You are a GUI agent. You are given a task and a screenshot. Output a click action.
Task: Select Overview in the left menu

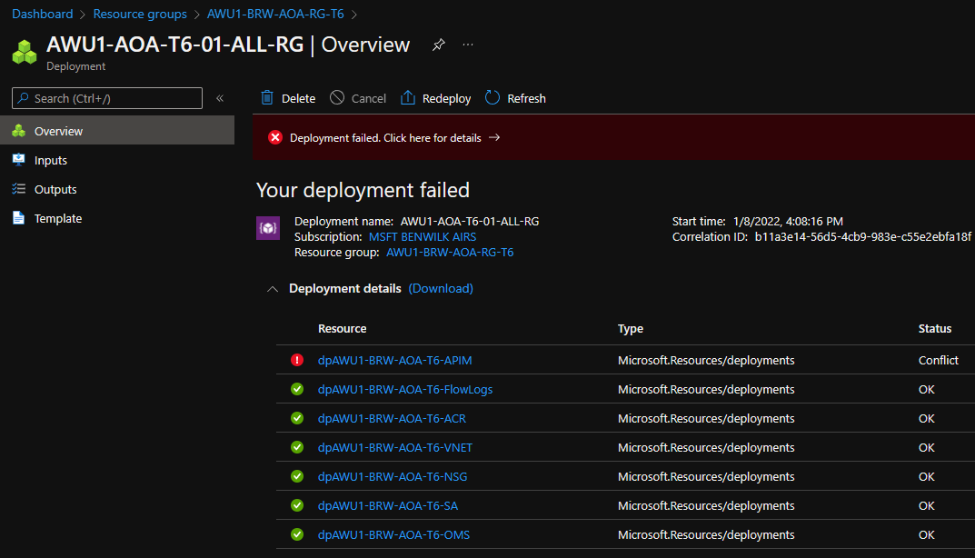[x=117, y=131]
